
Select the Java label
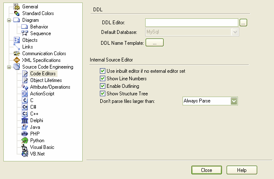coord(35,127)
